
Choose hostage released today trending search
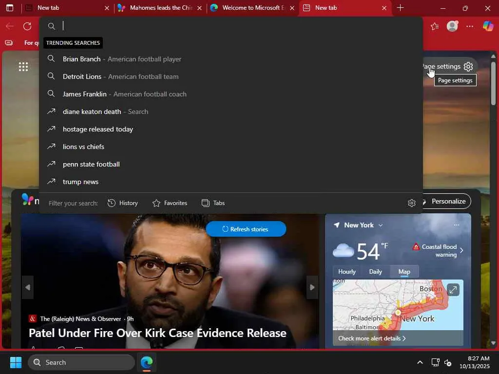click(230, 129)
